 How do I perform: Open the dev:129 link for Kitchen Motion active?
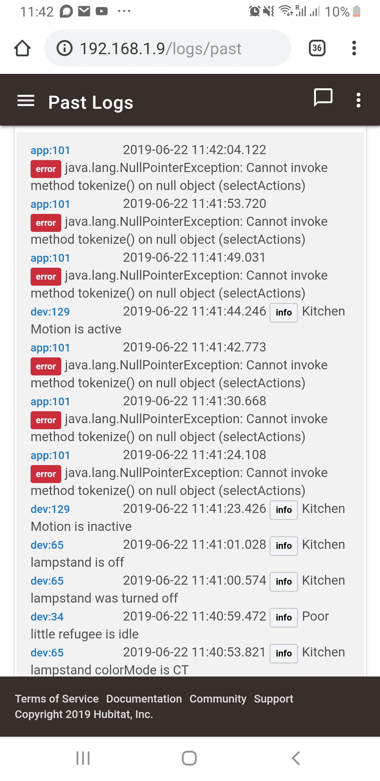[x=50, y=312]
